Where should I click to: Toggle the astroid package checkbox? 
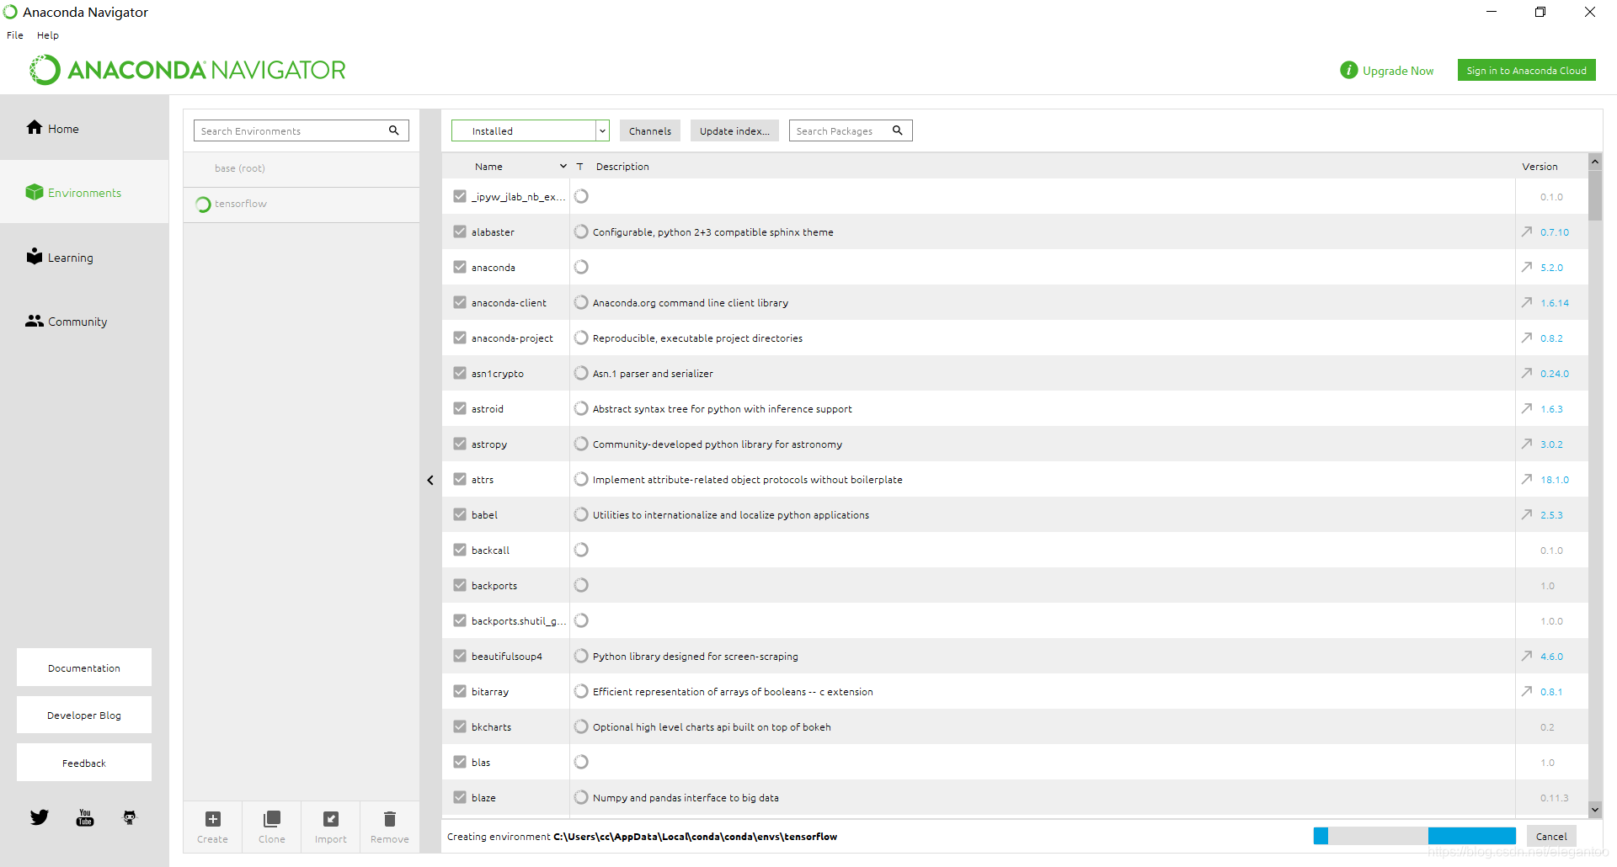[460, 408]
